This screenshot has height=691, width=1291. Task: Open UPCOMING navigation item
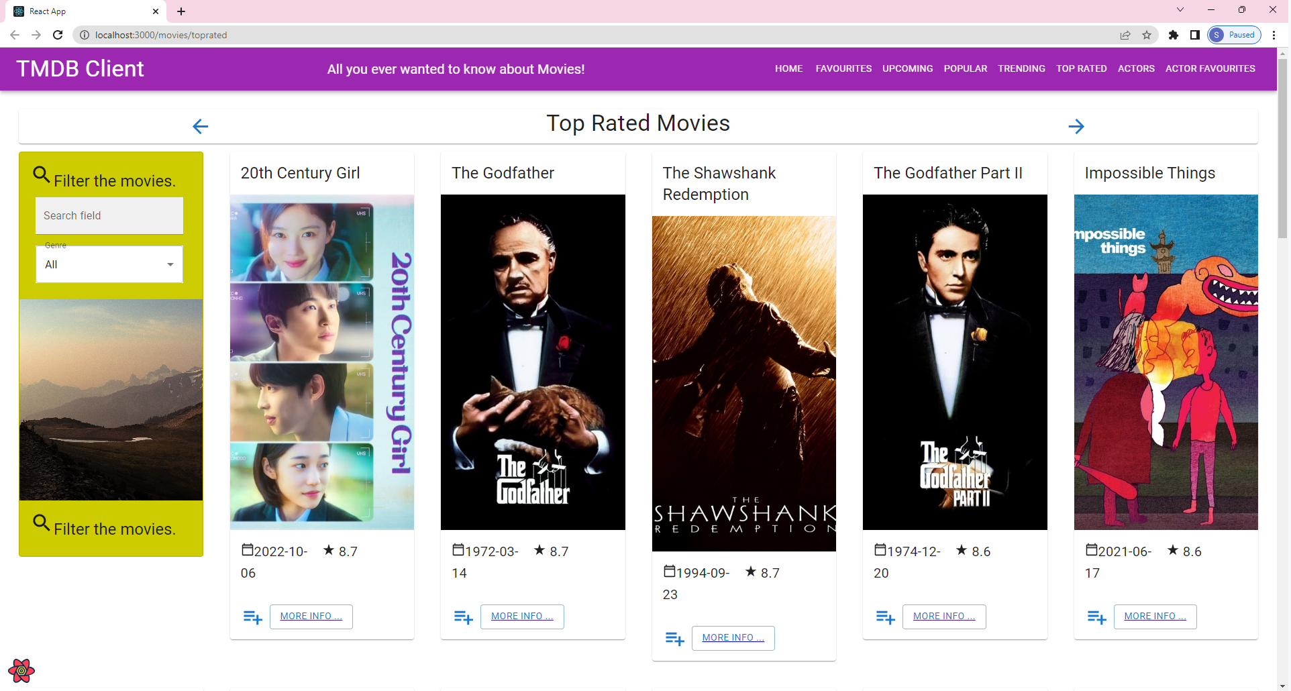click(907, 68)
